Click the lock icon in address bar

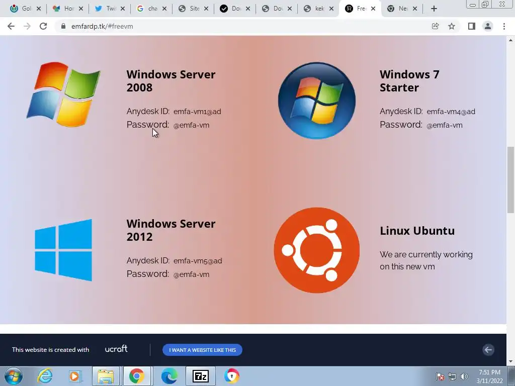(63, 26)
